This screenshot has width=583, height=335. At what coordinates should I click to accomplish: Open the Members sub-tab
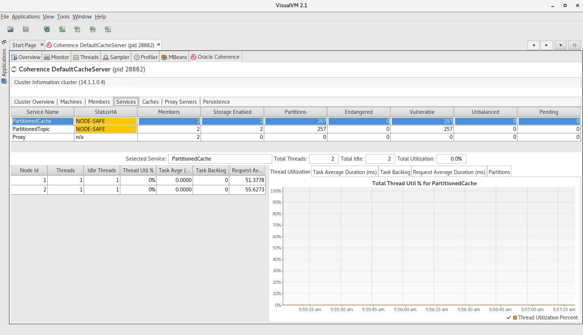pos(99,102)
